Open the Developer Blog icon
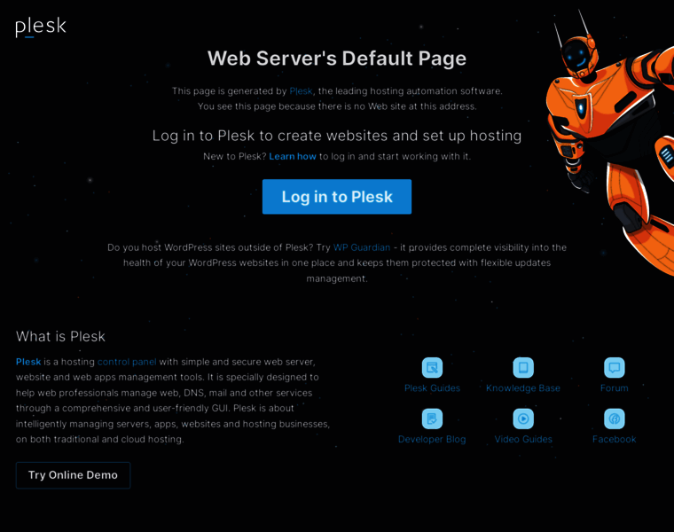Image resolution: width=674 pixels, height=532 pixels. pyautogui.click(x=432, y=419)
